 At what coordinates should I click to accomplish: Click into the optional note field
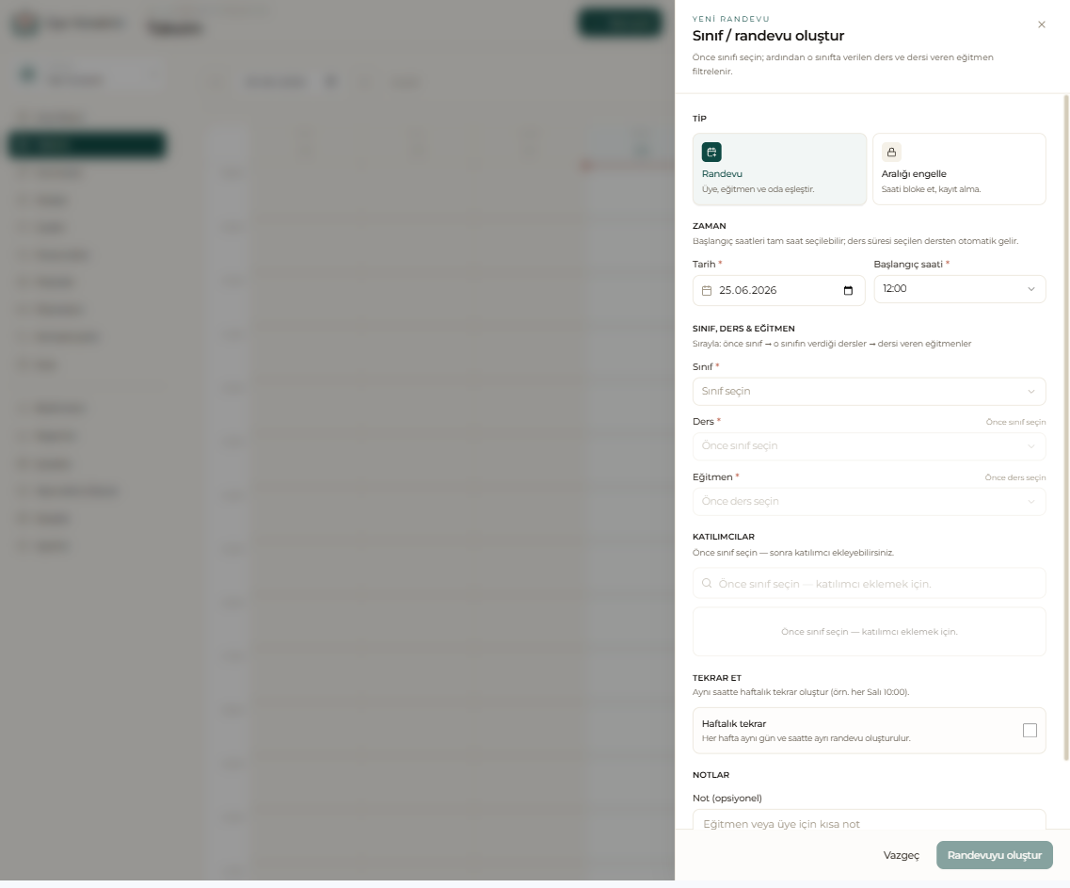click(x=869, y=821)
